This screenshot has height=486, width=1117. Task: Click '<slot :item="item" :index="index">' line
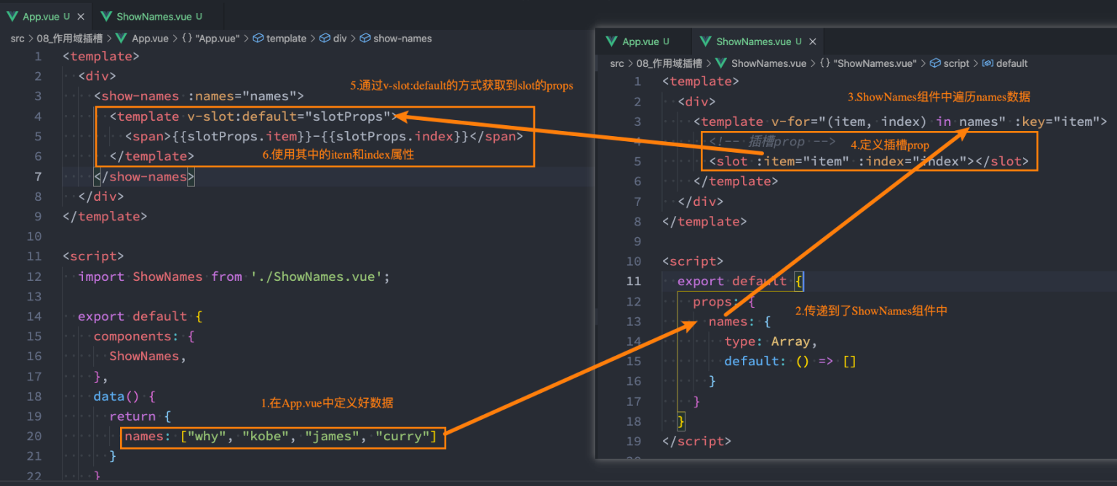pos(869,162)
